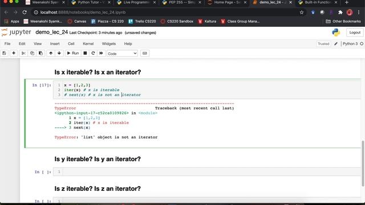Interrupt the kernel with stop icon
This screenshot has width=365, height=205.
[85, 53]
